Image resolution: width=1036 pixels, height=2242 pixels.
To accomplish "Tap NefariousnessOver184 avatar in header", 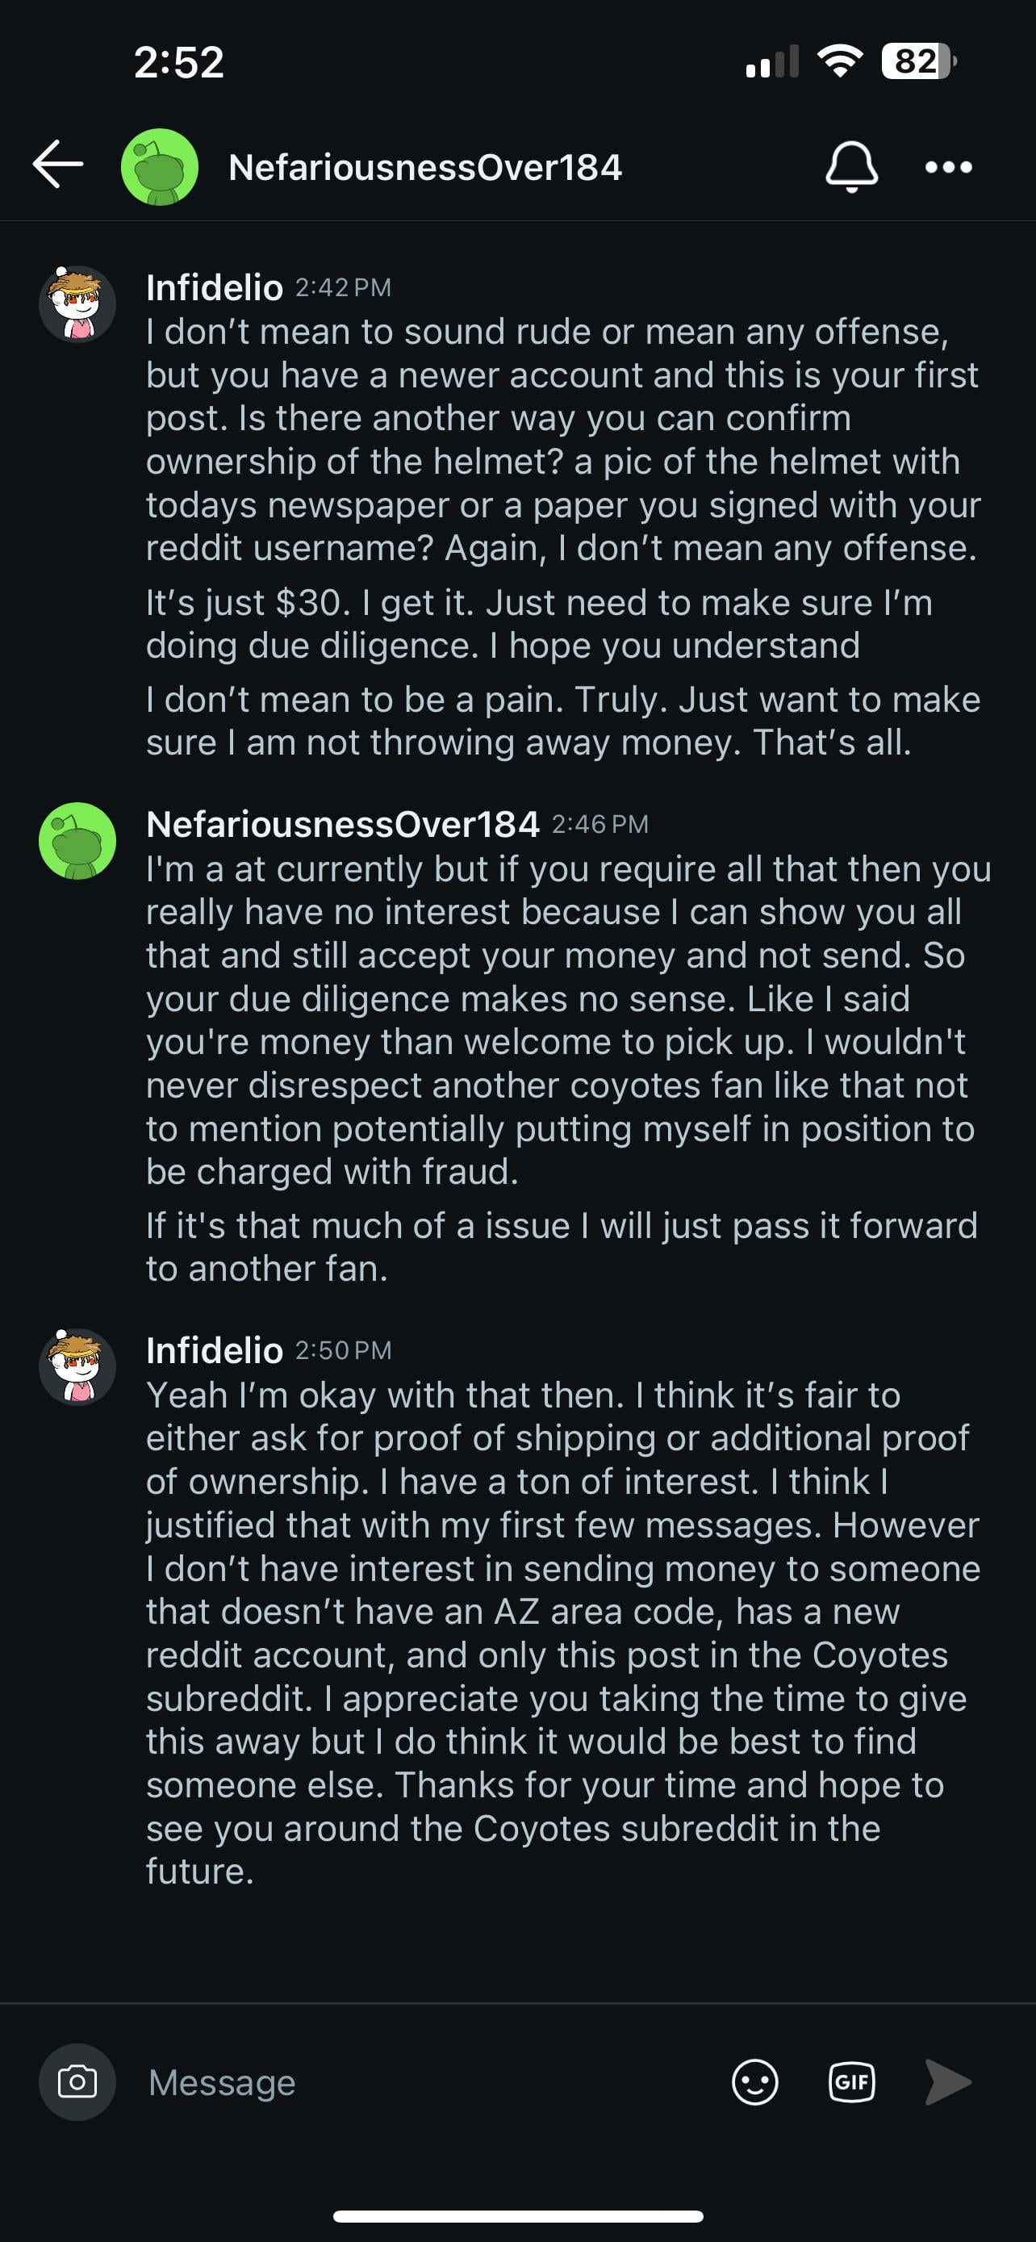I will coord(159,167).
